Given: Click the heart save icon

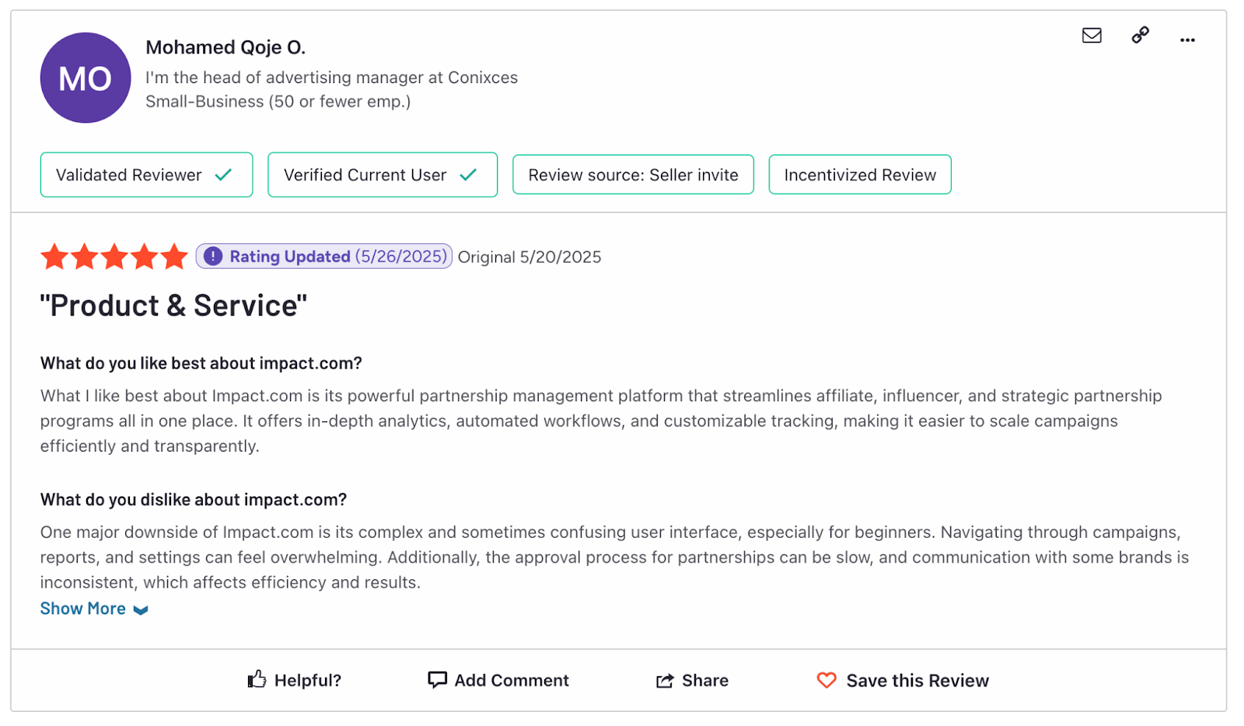Looking at the screenshot, I should click(x=826, y=680).
